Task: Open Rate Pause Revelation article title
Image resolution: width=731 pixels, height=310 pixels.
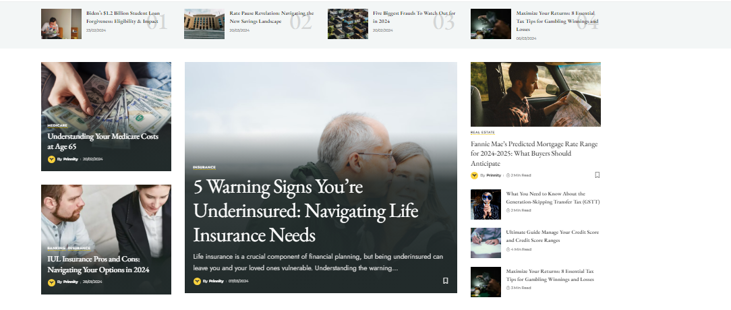Action: pyautogui.click(x=272, y=18)
